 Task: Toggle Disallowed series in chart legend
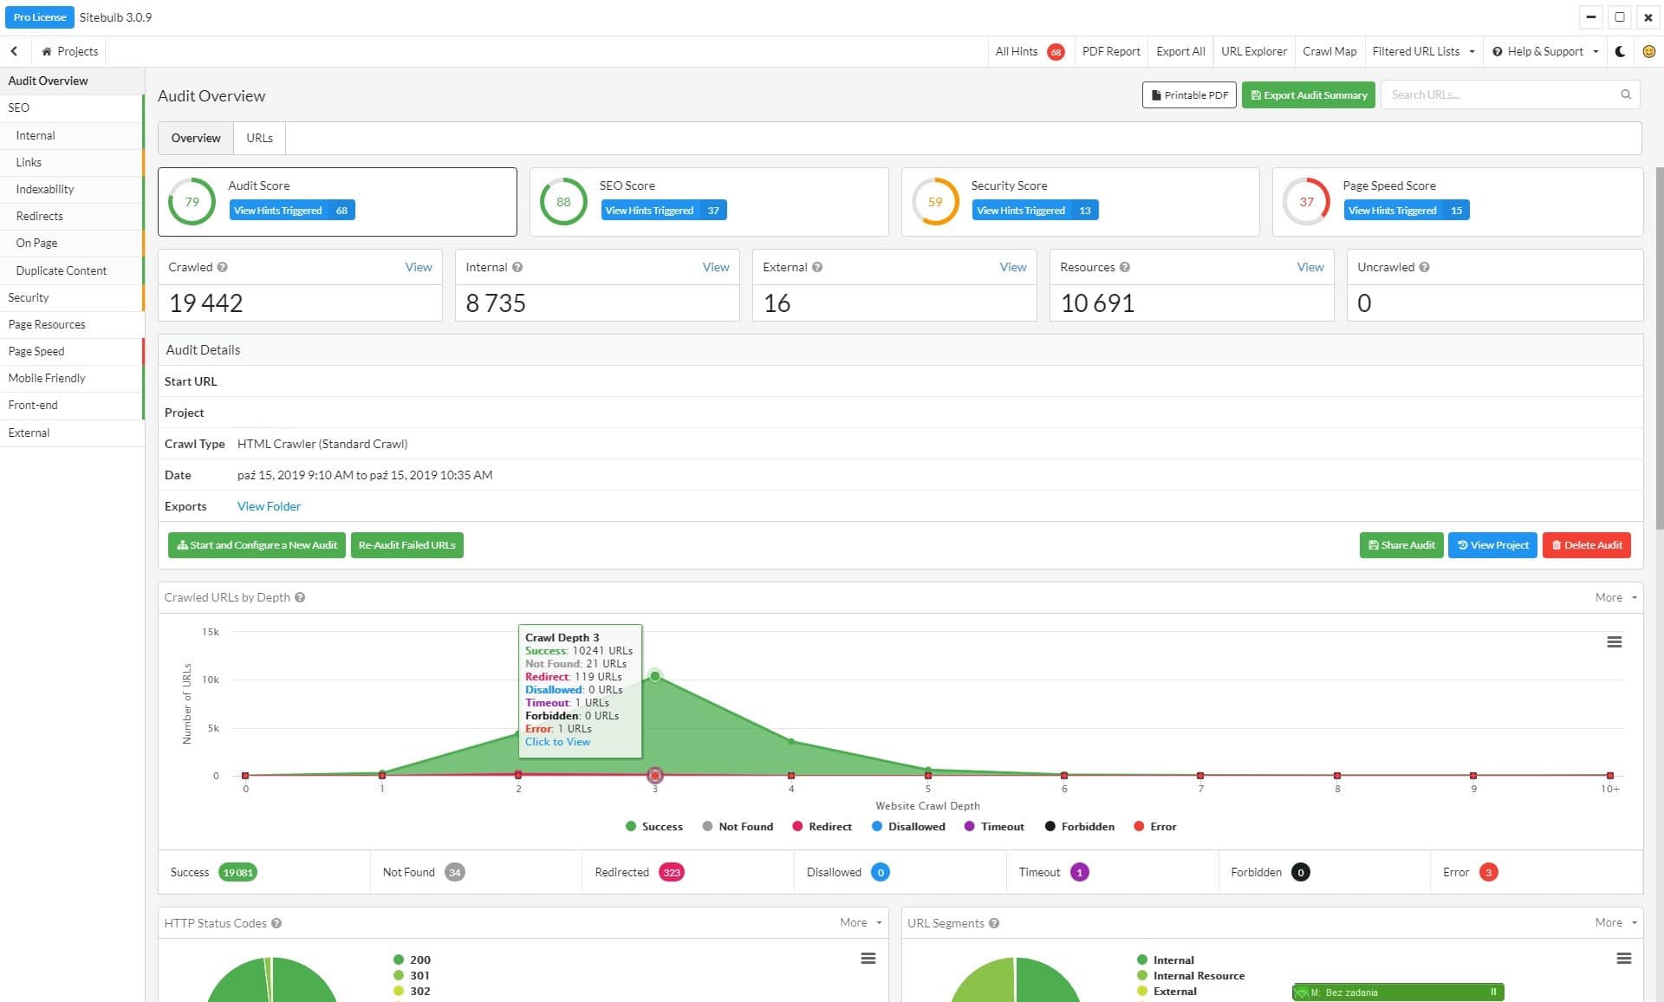pyautogui.click(x=908, y=827)
